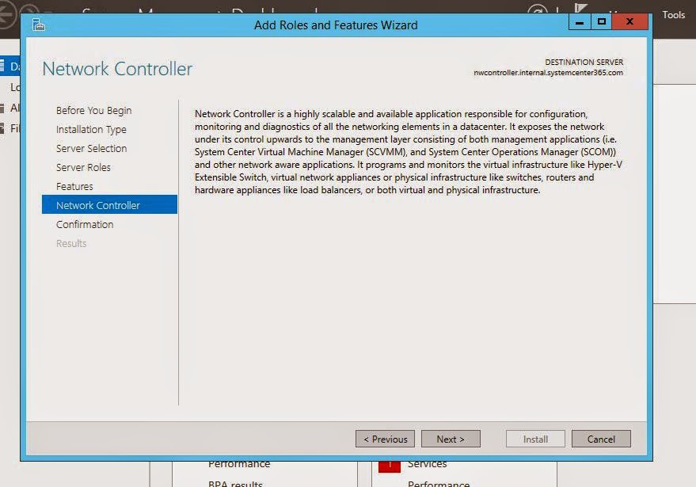This screenshot has width=696, height=487.
Task: Minimize the Add Roles and Features Wizard
Action: point(580,21)
